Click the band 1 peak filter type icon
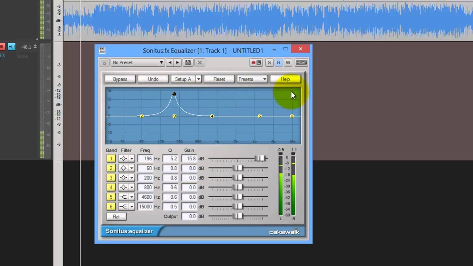The height and width of the screenshot is (266, 473). tap(123, 158)
